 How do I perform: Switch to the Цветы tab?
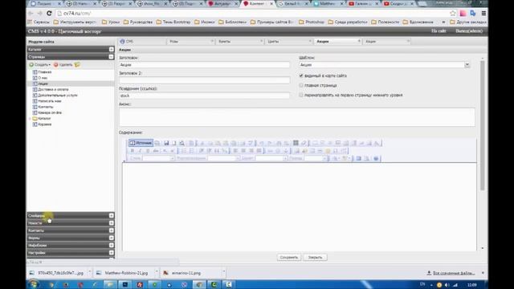click(x=288, y=42)
